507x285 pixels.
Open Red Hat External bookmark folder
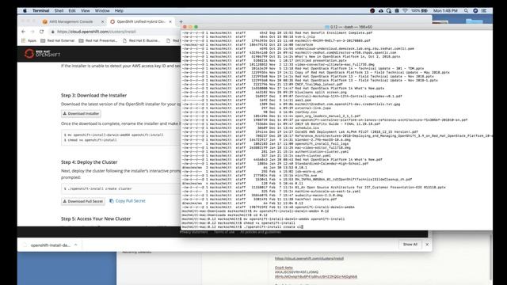(57, 40)
